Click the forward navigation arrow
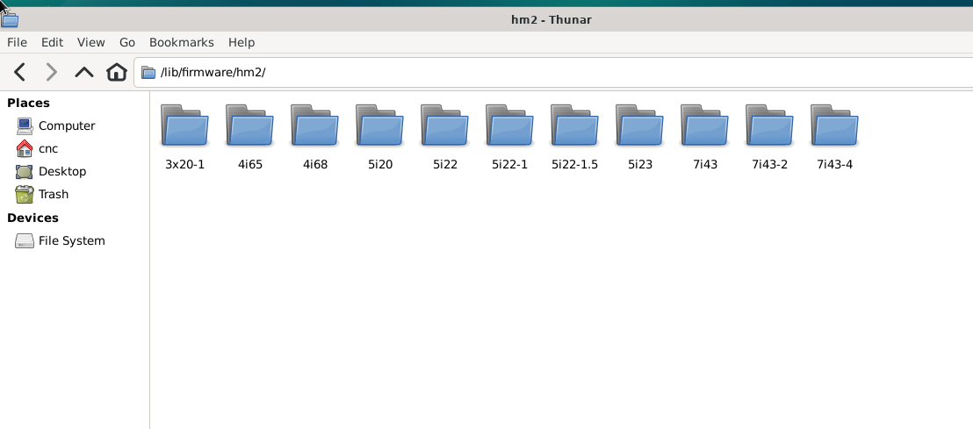The height and width of the screenshot is (429, 973). pos(52,72)
